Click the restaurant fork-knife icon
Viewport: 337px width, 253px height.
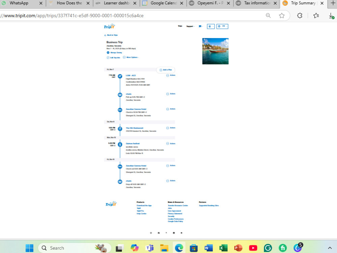pyautogui.click(x=120, y=129)
